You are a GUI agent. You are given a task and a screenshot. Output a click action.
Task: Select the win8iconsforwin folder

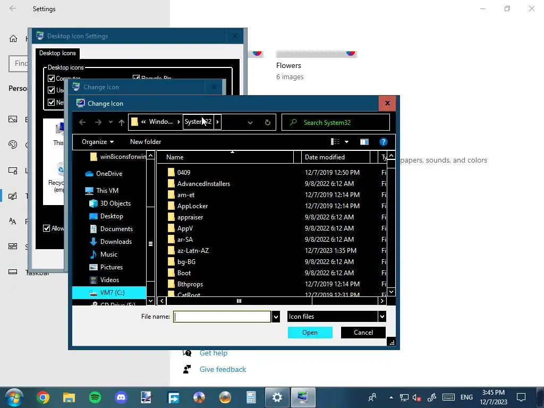[117, 157]
